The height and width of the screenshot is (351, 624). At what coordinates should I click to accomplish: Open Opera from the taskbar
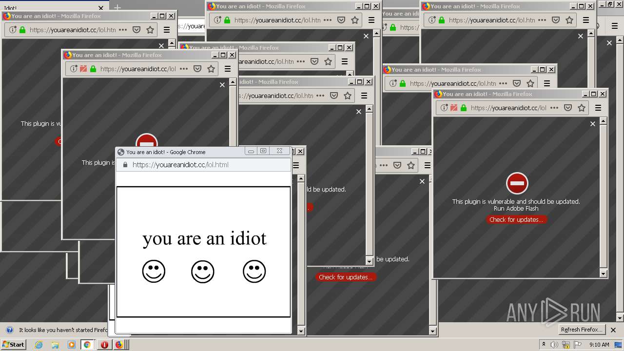click(104, 345)
